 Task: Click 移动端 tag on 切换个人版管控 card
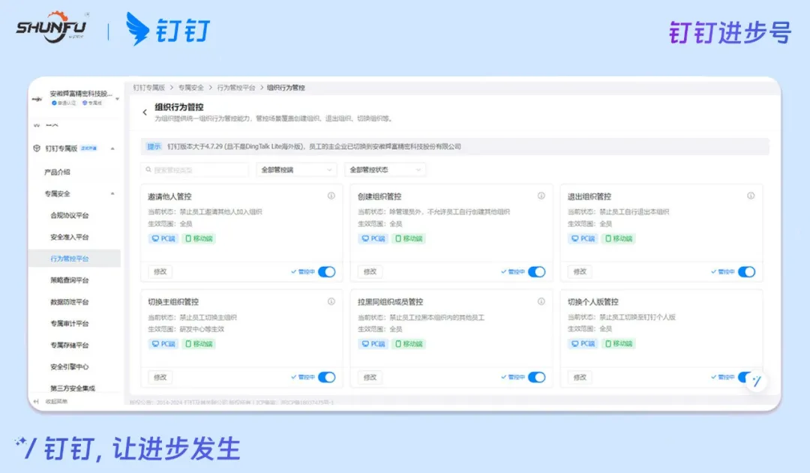tap(618, 344)
